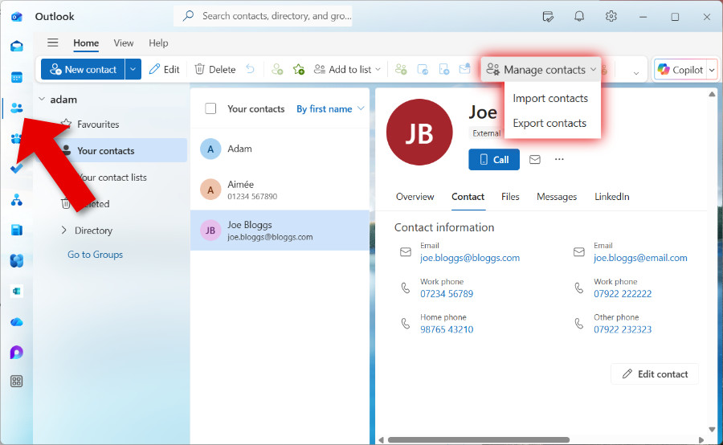Open the My Day icon in title bar
This screenshot has width=723, height=445.
548,17
